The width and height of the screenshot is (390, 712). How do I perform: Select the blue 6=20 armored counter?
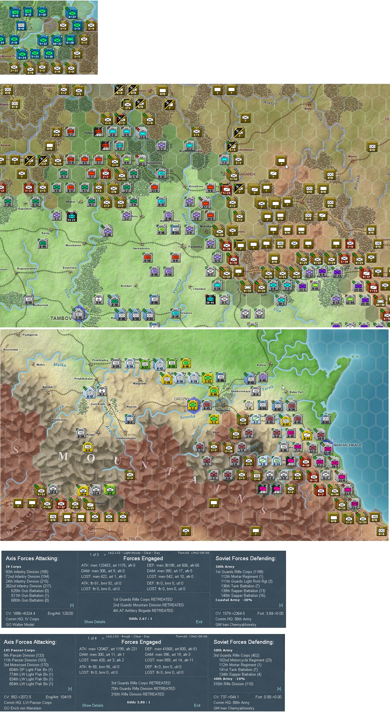pyautogui.click(x=70, y=39)
